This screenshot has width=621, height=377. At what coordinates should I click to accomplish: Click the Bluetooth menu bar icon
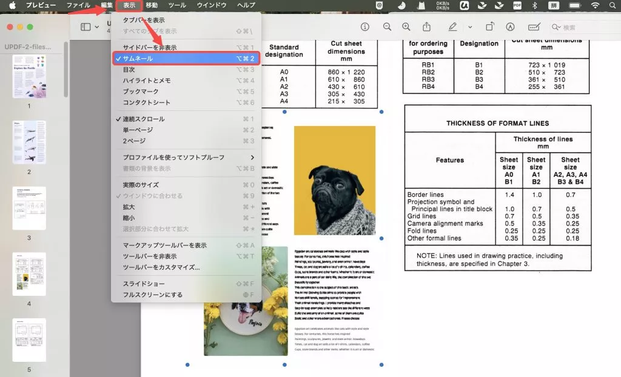(x=534, y=5)
